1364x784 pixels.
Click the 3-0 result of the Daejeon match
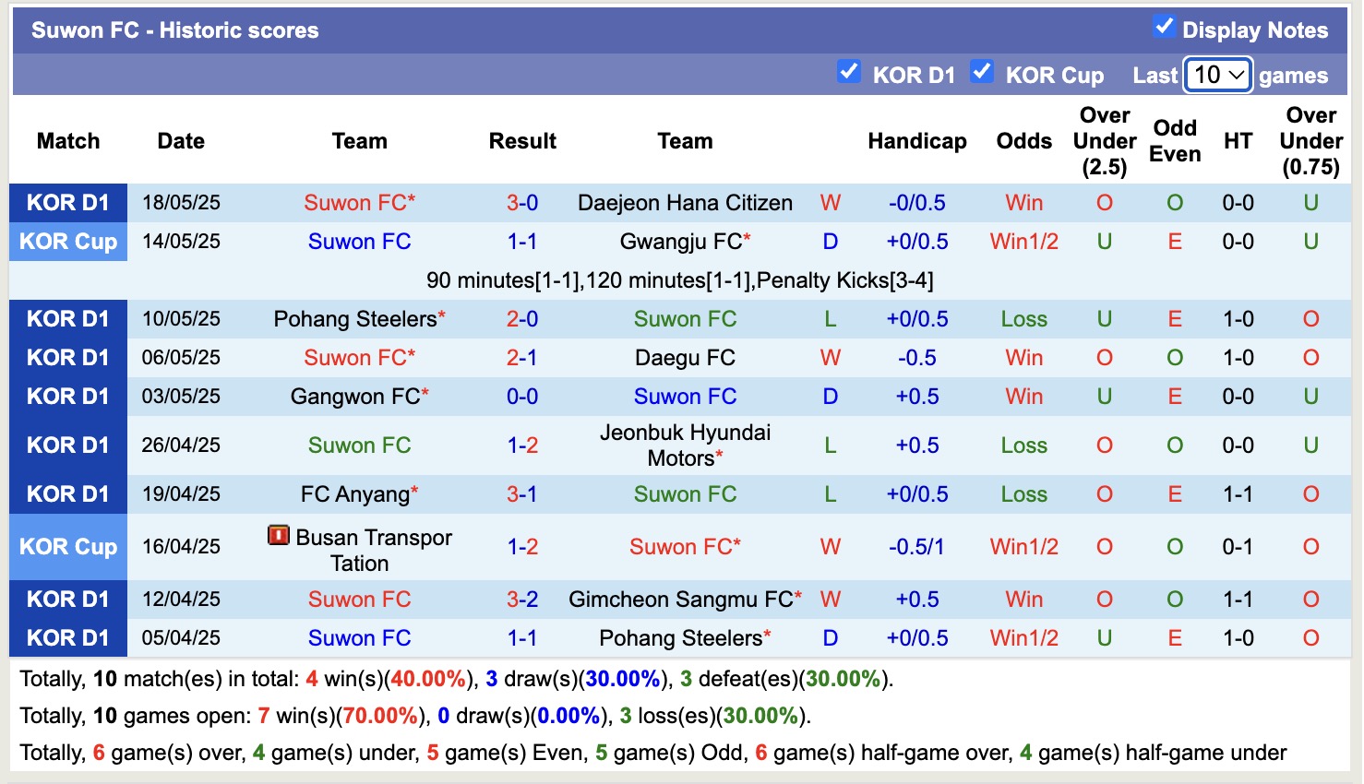(522, 202)
